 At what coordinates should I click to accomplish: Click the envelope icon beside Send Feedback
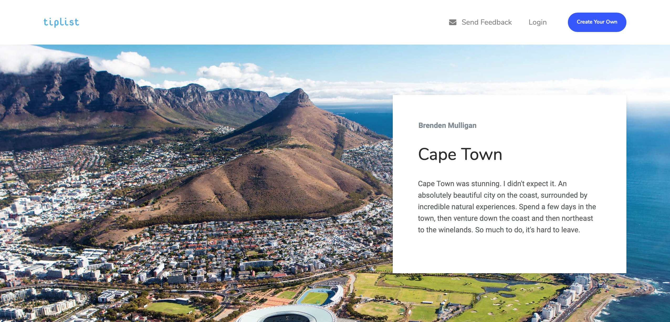click(453, 22)
